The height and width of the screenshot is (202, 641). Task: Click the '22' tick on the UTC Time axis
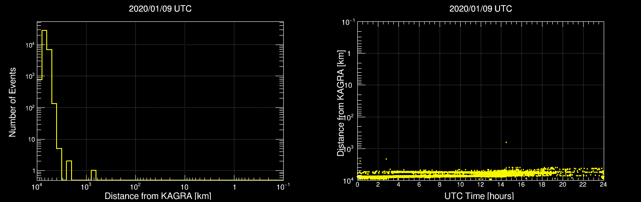[584, 184]
